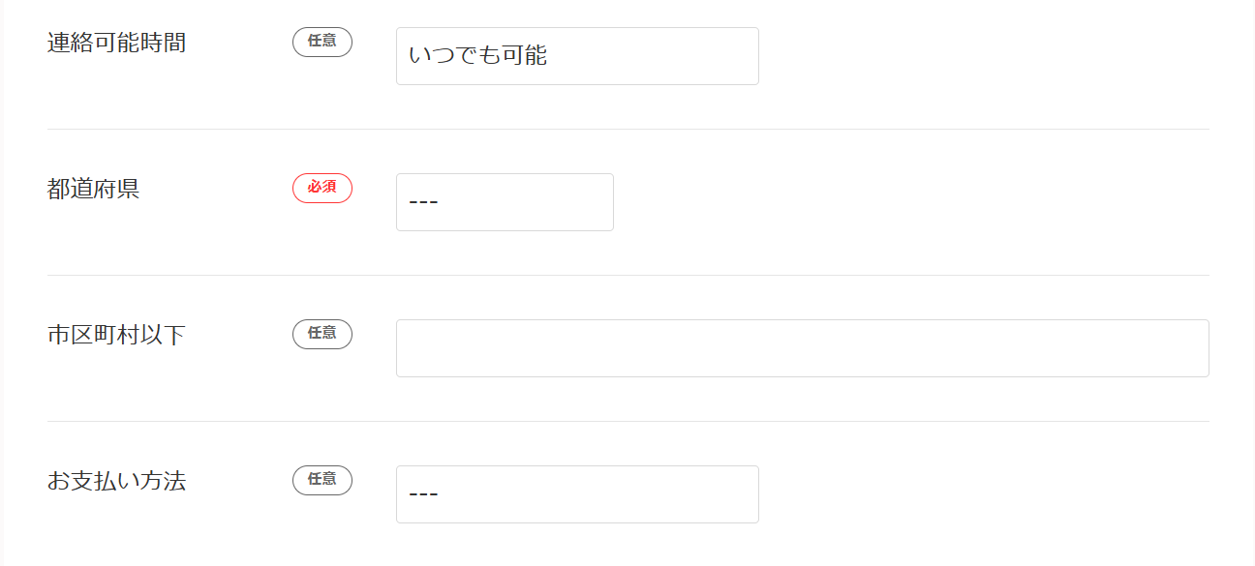Viewport: 1255px width, 566px height.
Task: Click the 任意 badge beside 連絡可能時間
Action: click(322, 42)
